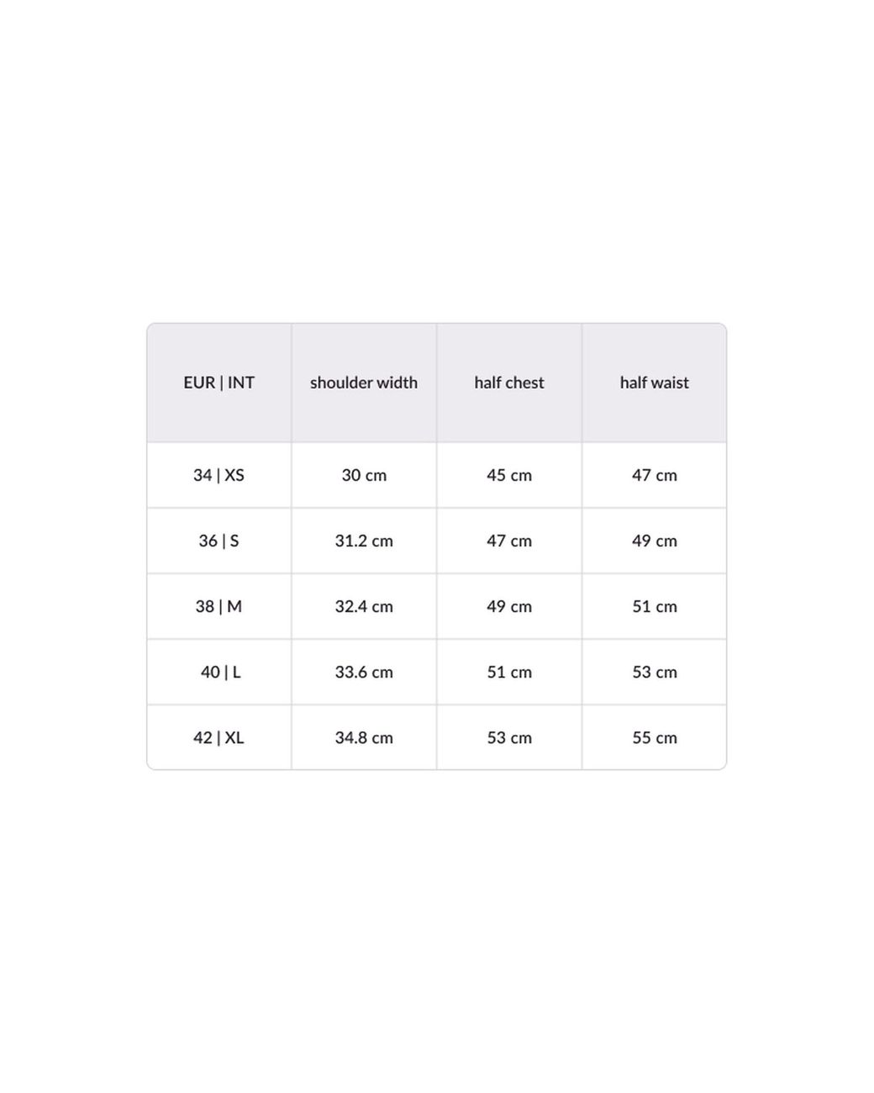
Task: Click the 38 | M size cell
Action: 218,606
